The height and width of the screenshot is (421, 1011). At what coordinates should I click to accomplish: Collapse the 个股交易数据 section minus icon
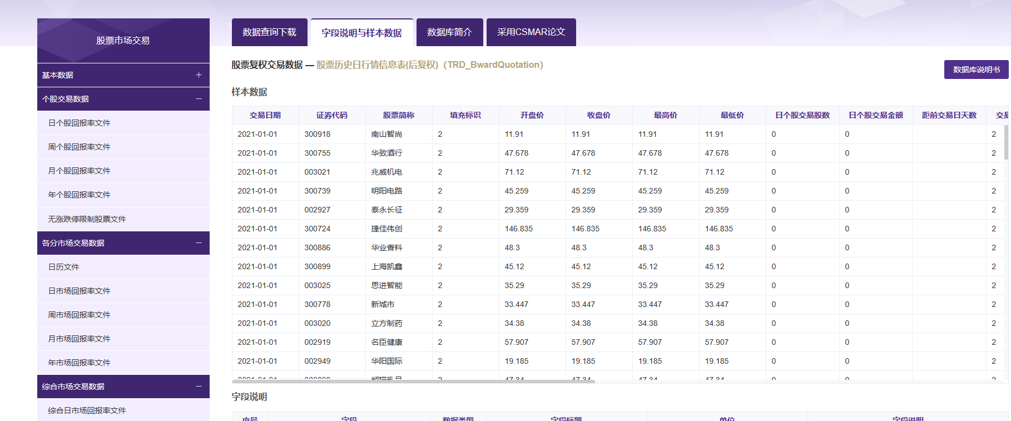point(199,99)
